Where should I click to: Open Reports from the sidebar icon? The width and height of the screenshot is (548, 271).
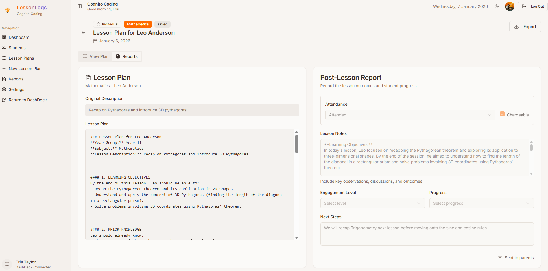coord(4,79)
